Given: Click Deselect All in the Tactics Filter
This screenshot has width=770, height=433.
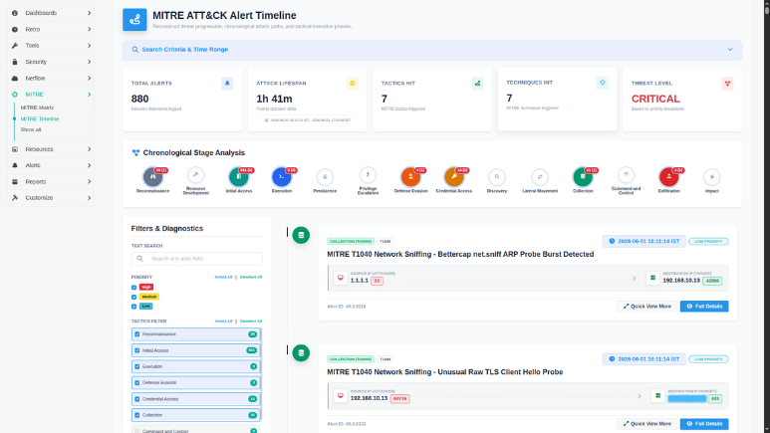Looking at the screenshot, I should 251,322.
